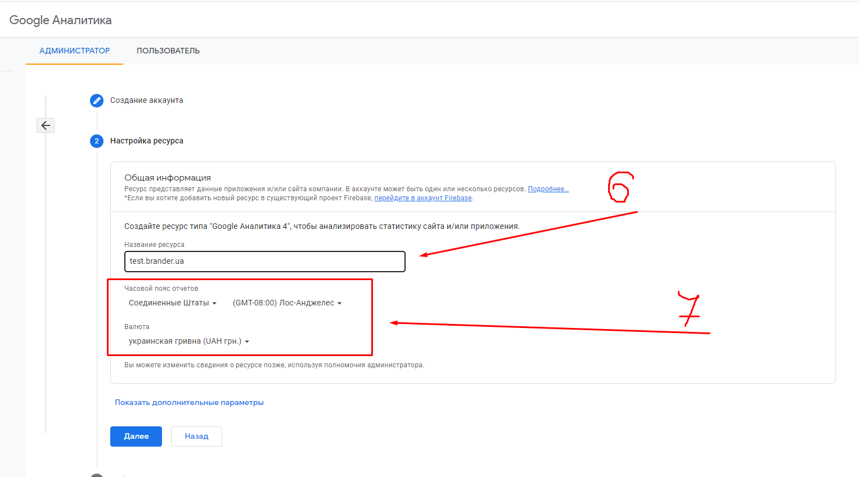This screenshot has width=859, height=477.
Task: Open the Соединенные Штаты country dropdown
Action: click(x=172, y=303)
